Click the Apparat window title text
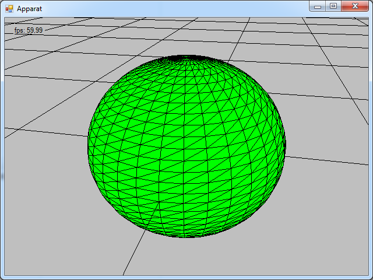This screenshot has height=280, width=373. coord(30,9)
